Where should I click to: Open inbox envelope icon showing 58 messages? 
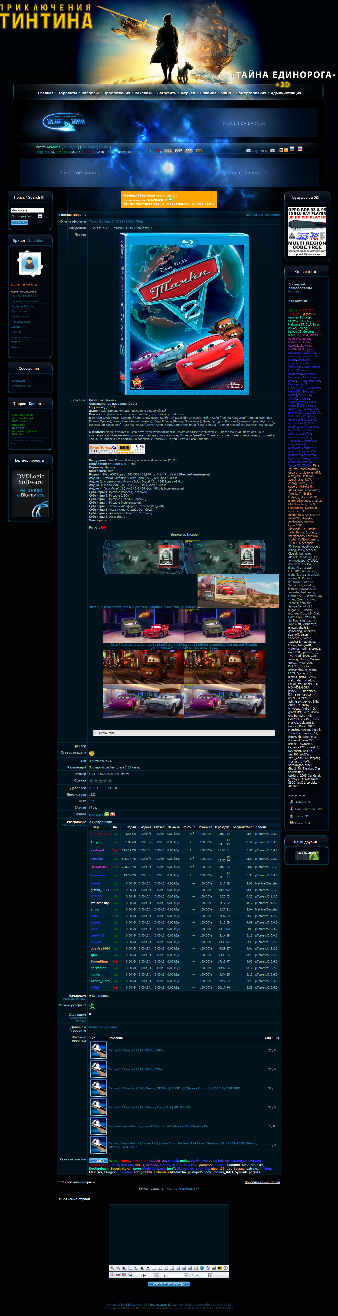[x=248, y=151]
